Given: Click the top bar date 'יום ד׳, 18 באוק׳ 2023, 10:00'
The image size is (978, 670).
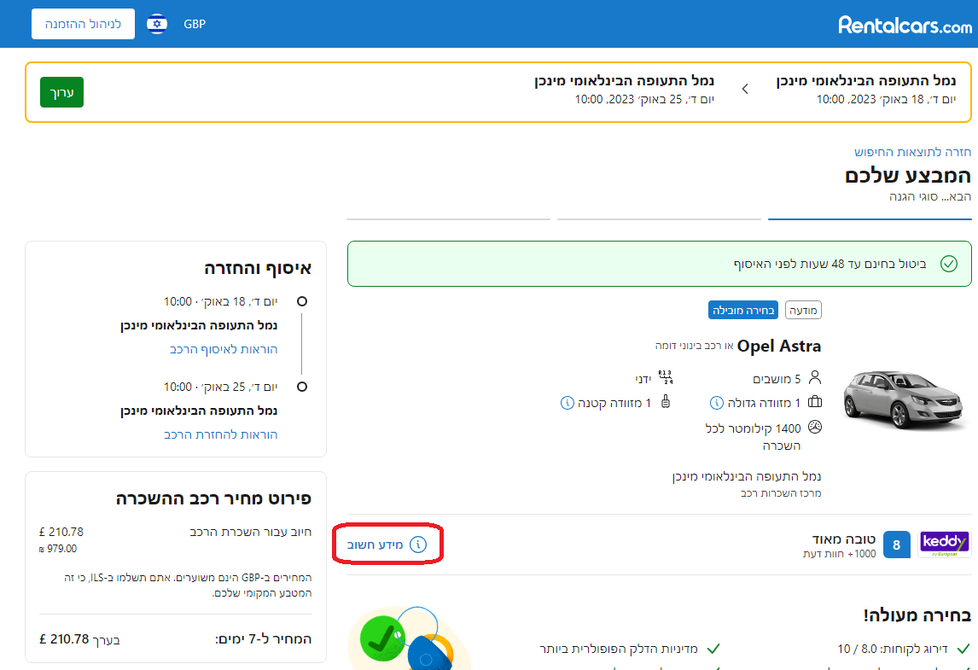Looking at the screenshot, I should tap(887, 99).
